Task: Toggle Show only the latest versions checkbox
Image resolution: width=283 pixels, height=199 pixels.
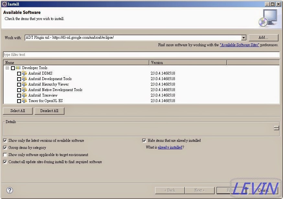Action: [x=5, y=141]
